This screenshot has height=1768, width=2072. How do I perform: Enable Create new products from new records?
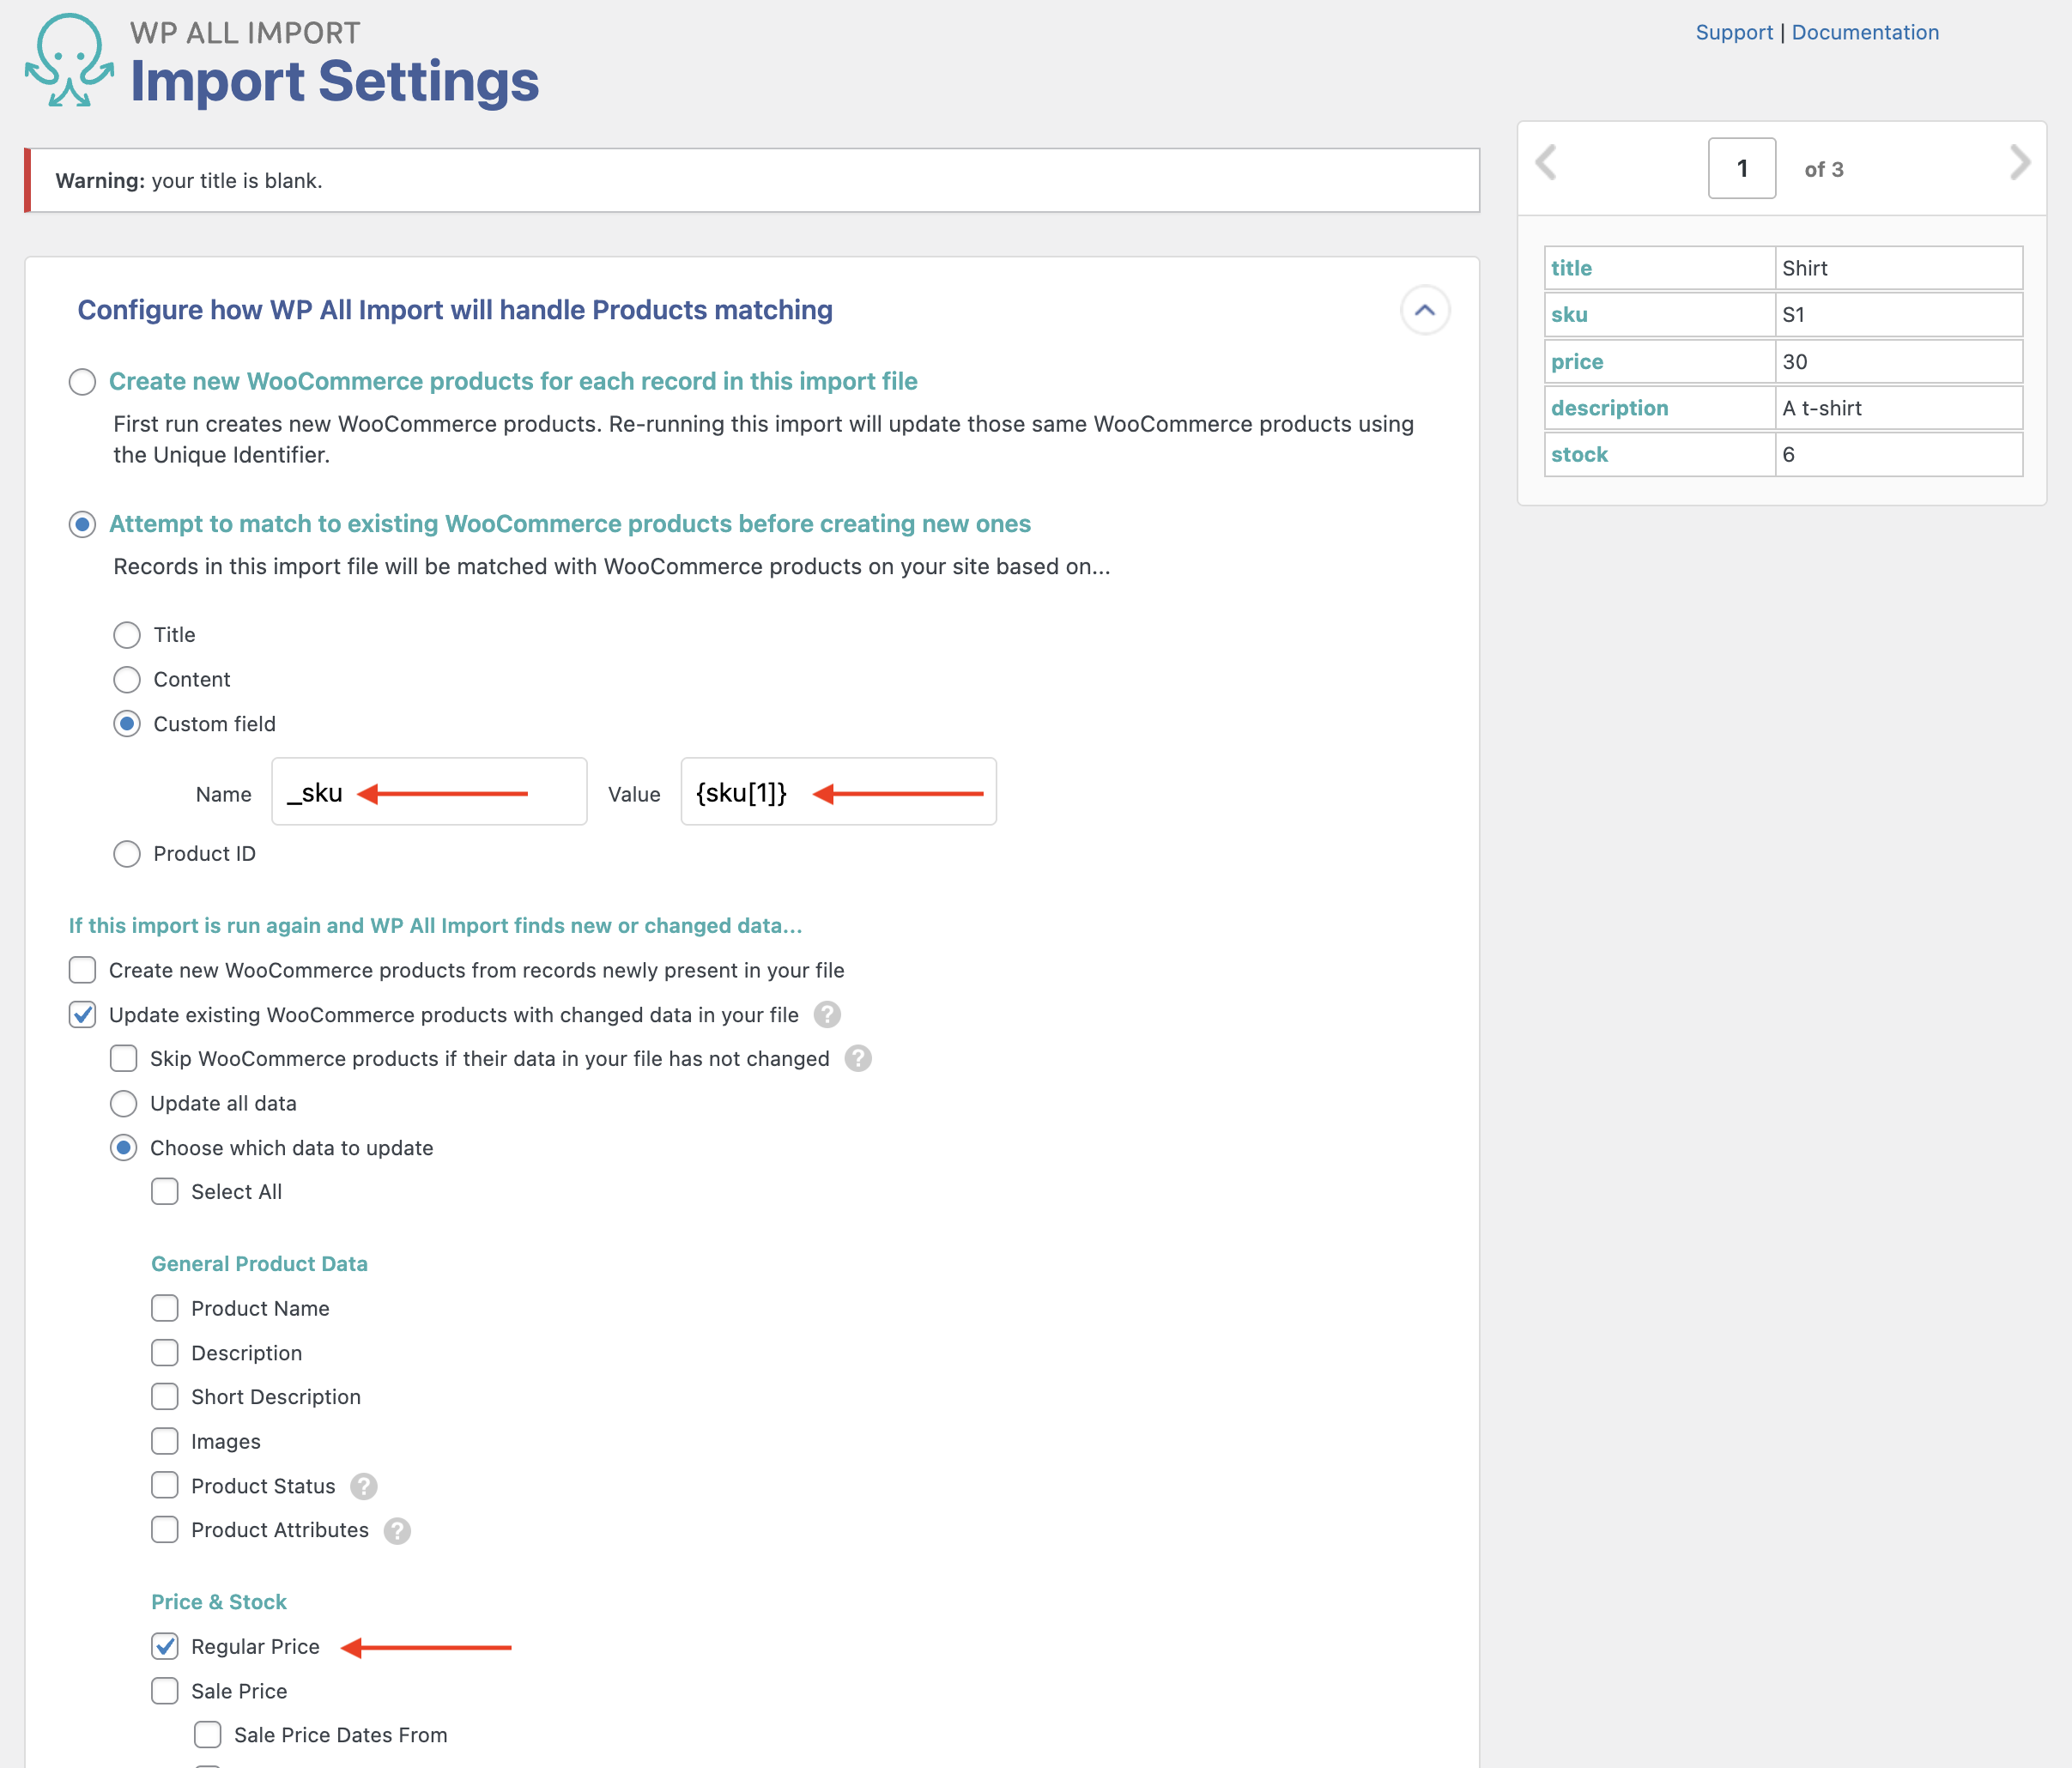(x=82, y=970)
